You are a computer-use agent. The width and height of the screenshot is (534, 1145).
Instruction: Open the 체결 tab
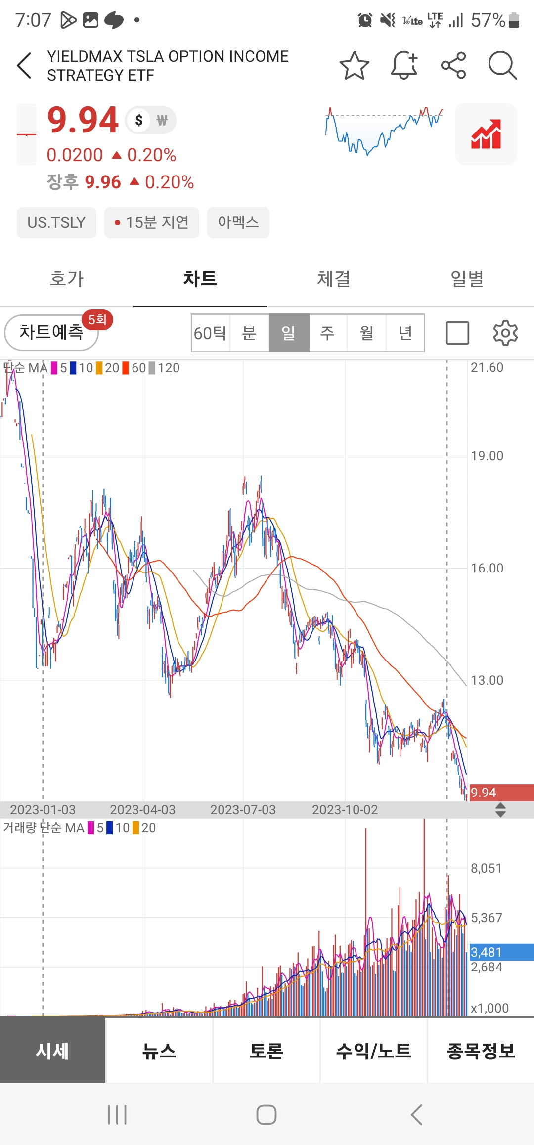[x=334, y=279]
